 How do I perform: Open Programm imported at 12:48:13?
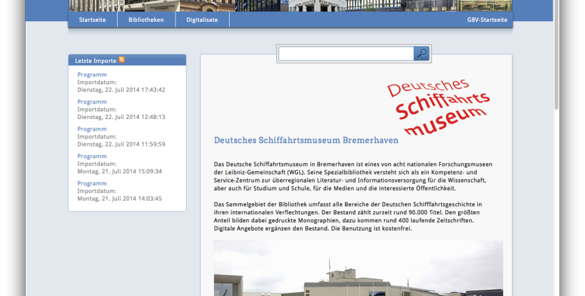[x=91, y=102]
